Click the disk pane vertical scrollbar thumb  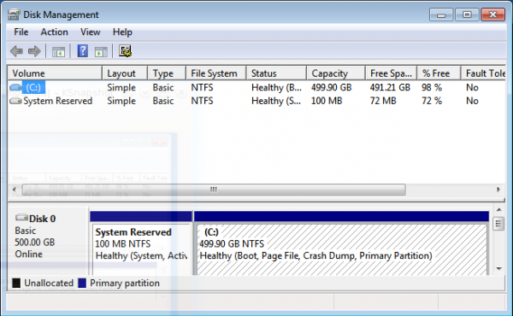coord(498,224)
